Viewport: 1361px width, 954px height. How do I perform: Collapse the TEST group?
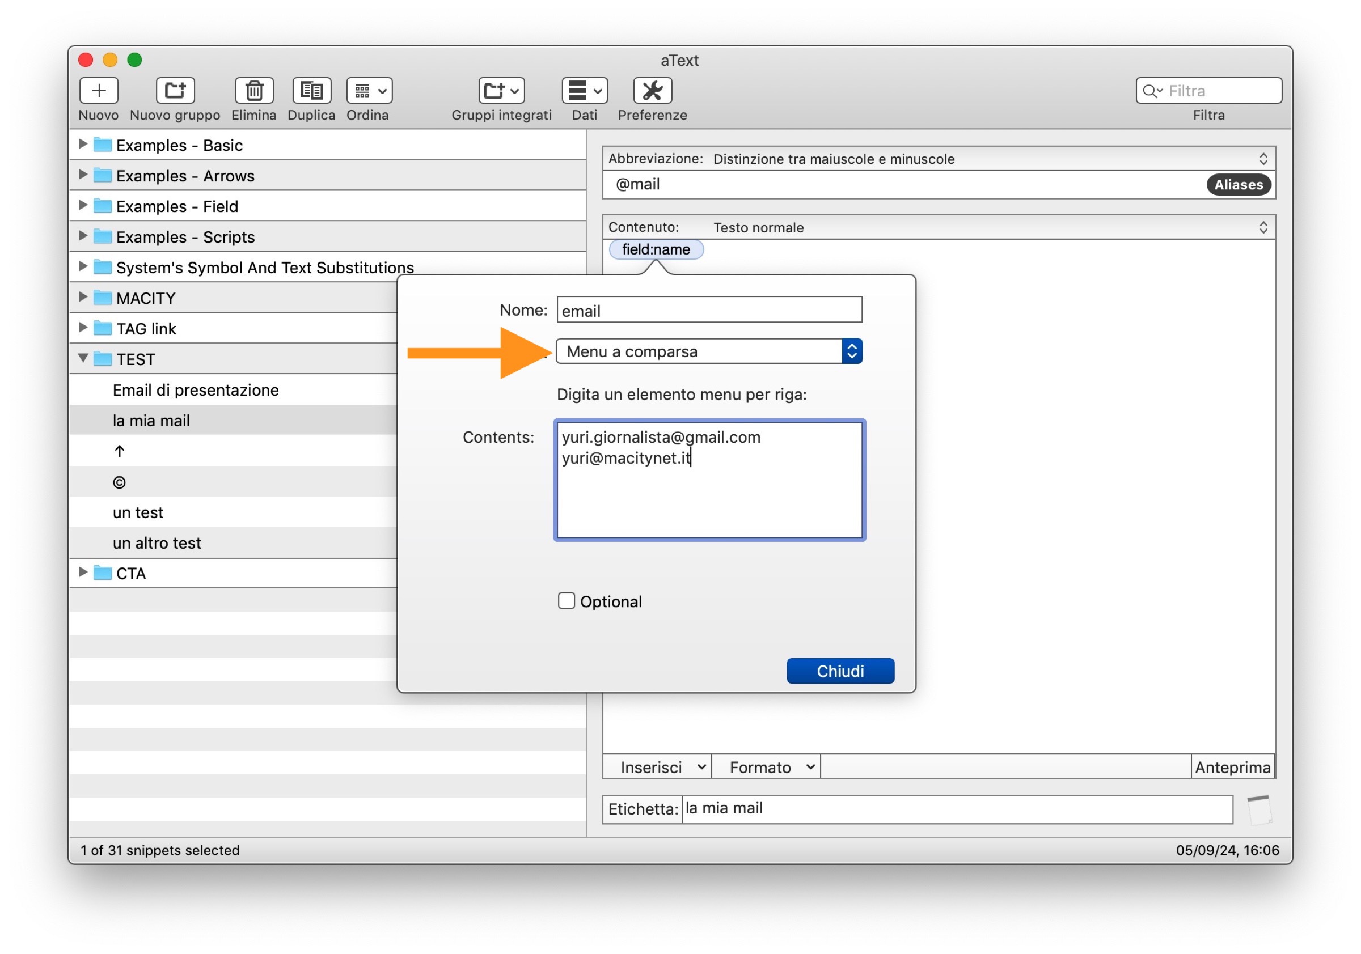(x=83, y=358)
